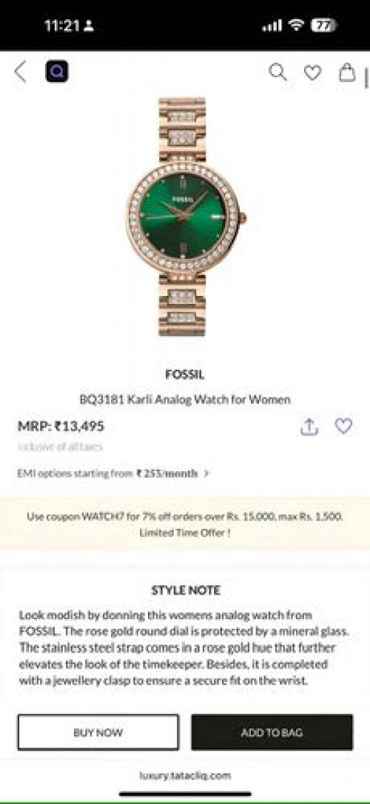
Task: Open the Tata CLiQ Luxury logo icon
Action: click(56, 72)
